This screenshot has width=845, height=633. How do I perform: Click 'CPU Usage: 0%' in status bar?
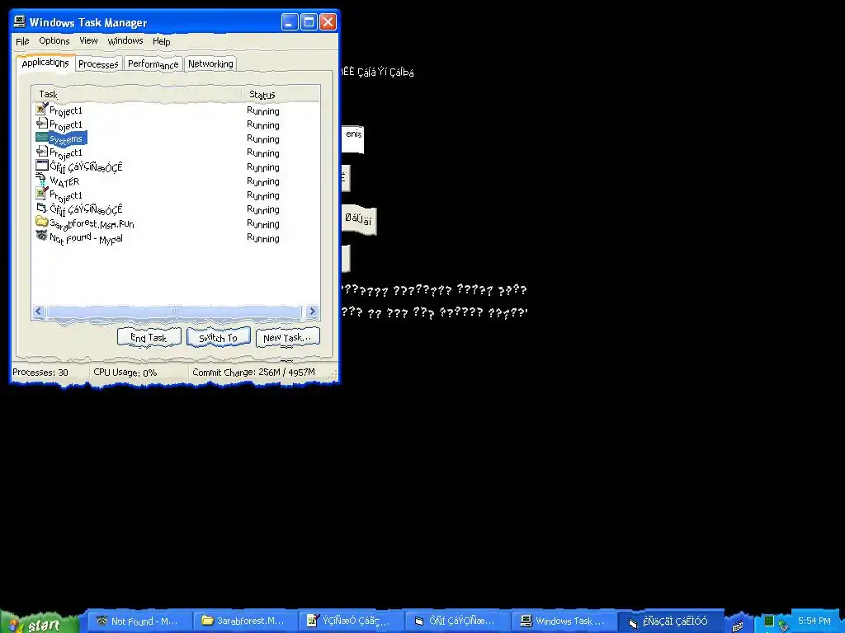tap(125, 373)
